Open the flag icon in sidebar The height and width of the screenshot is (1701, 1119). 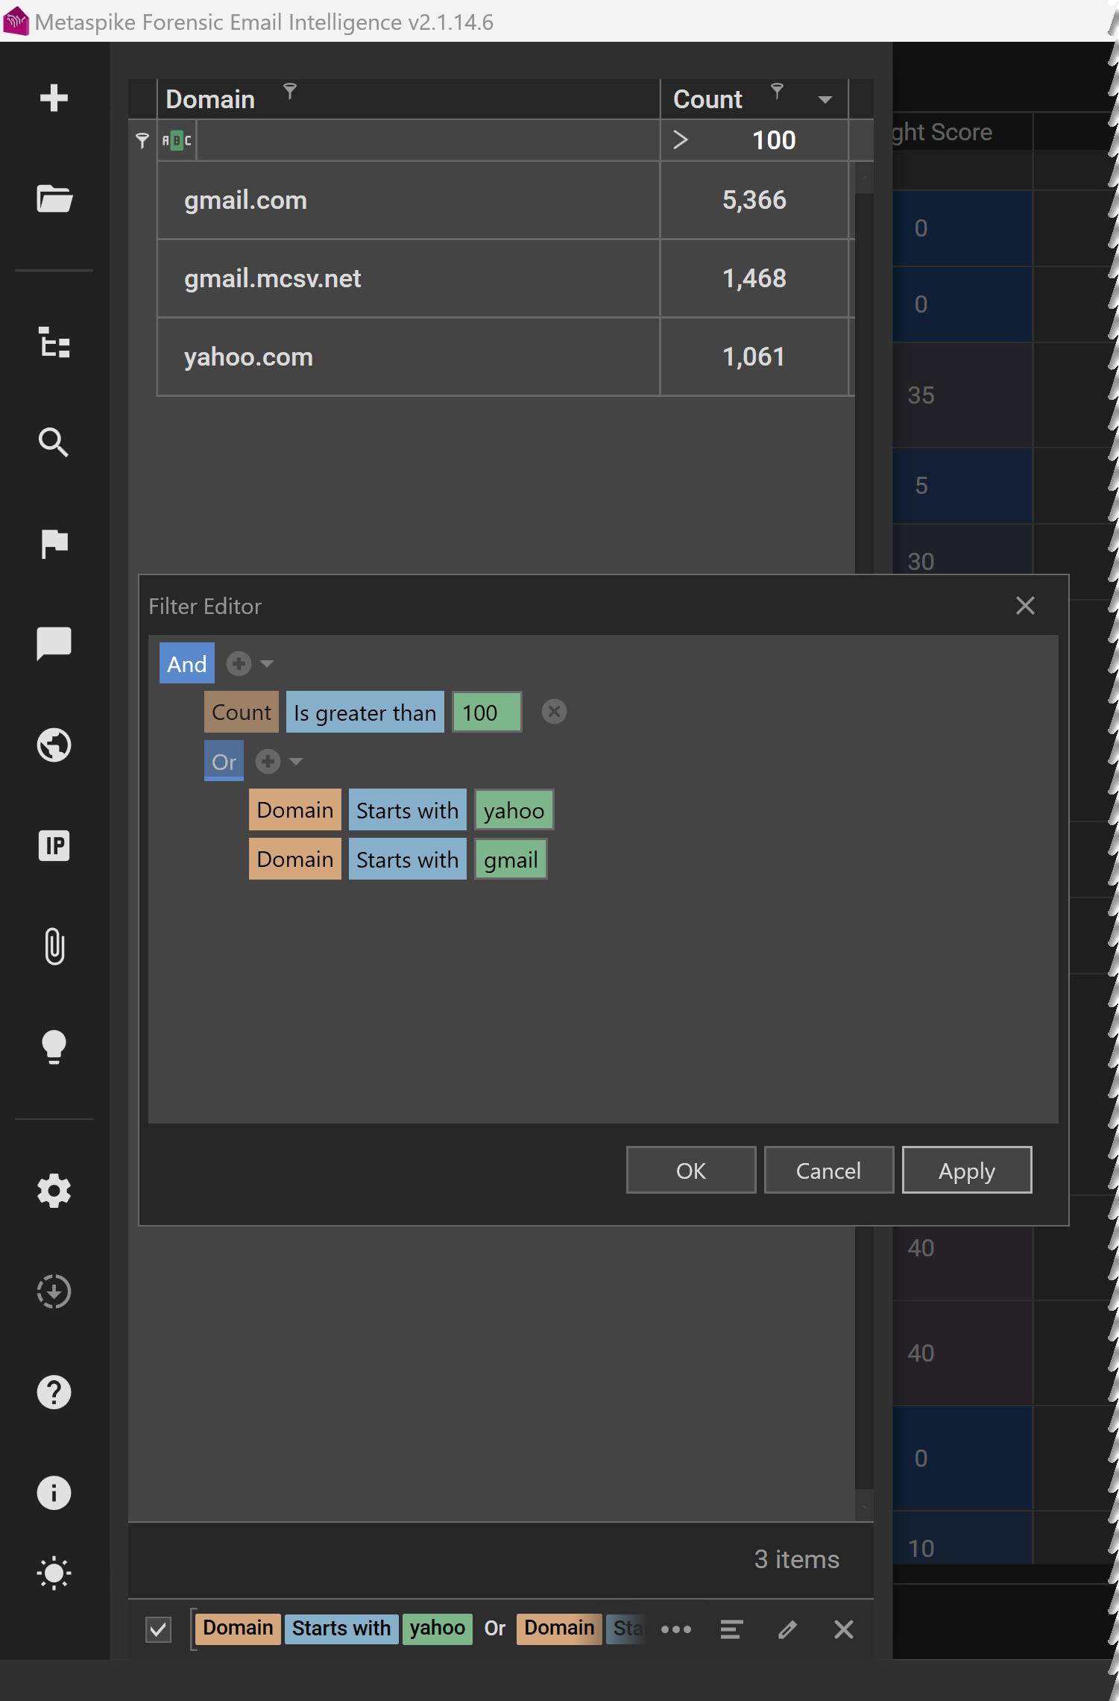point(54,543)
